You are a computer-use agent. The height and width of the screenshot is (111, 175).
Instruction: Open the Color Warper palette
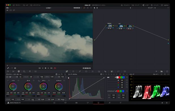[73, 71]
